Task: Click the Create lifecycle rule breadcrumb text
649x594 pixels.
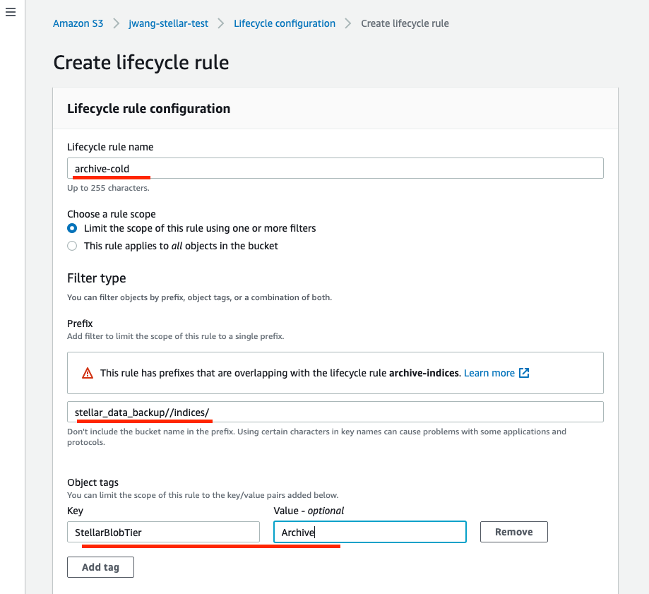Action: (x=405, y=23)
